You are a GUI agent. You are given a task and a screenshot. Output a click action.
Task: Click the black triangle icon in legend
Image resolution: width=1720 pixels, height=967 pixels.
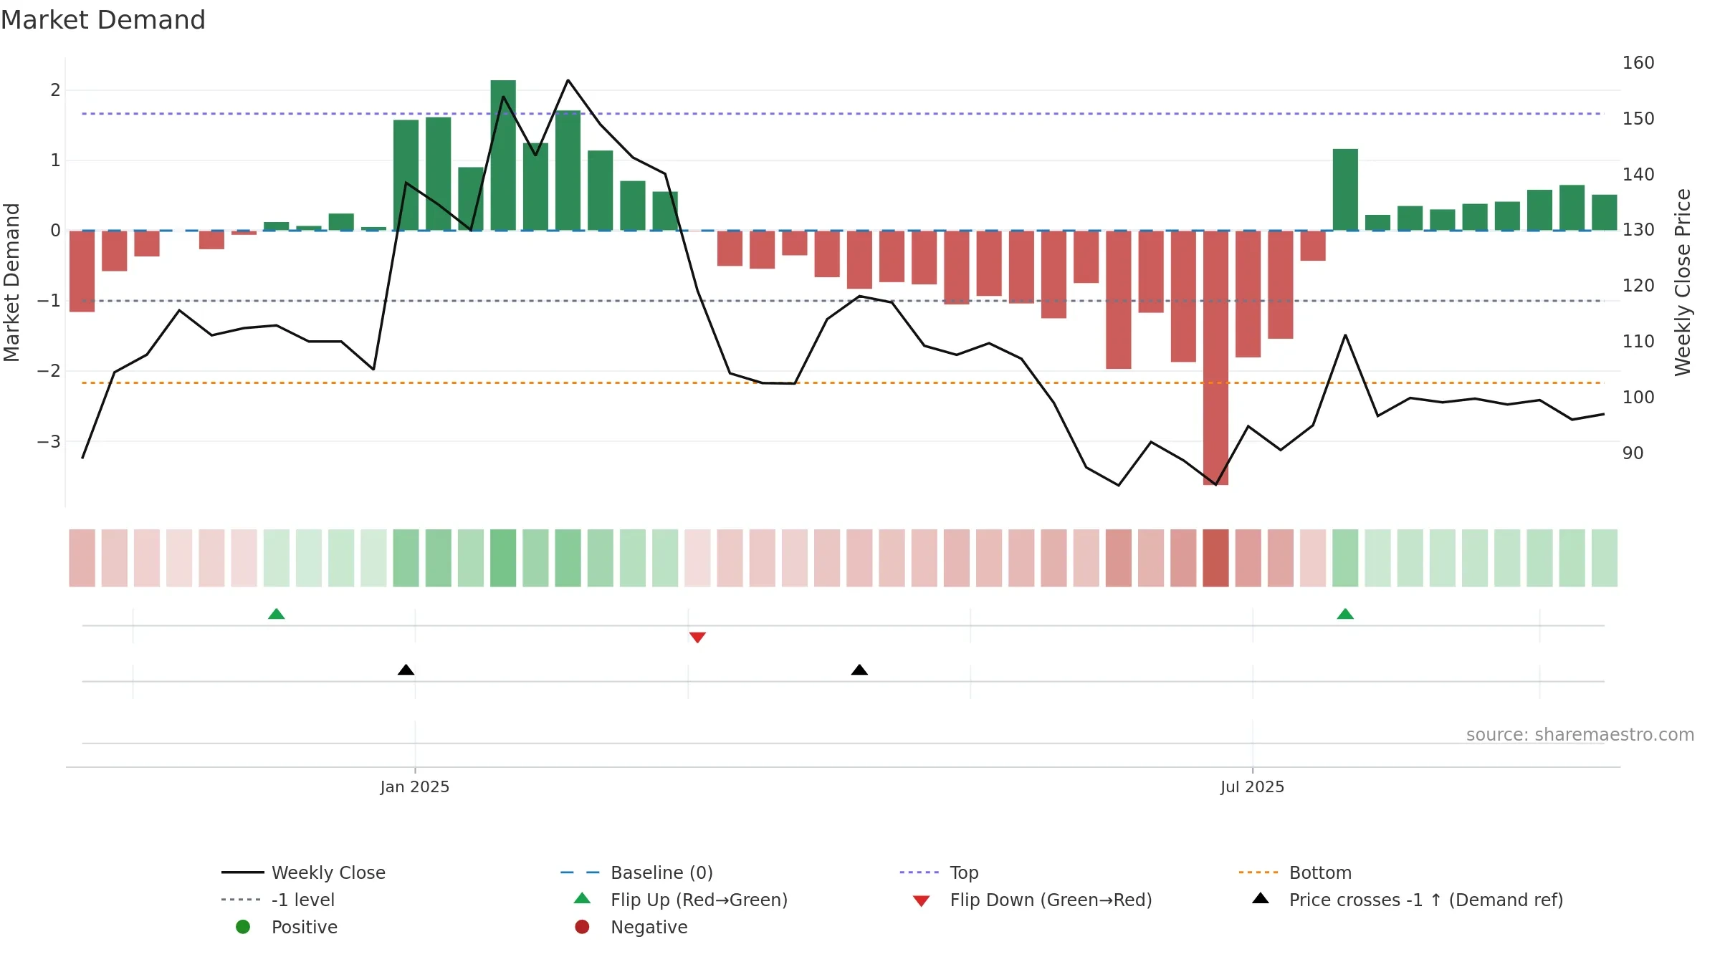pos(1261,898)
